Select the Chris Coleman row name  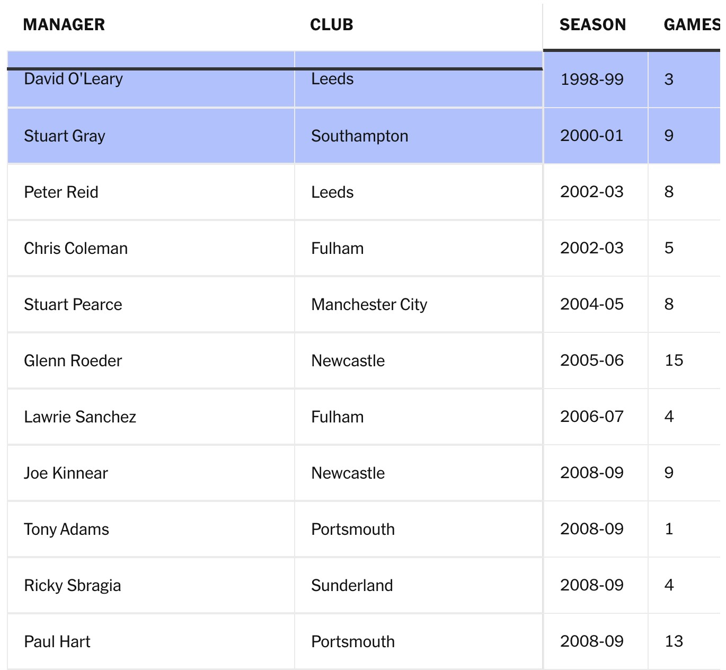(76, 249)
